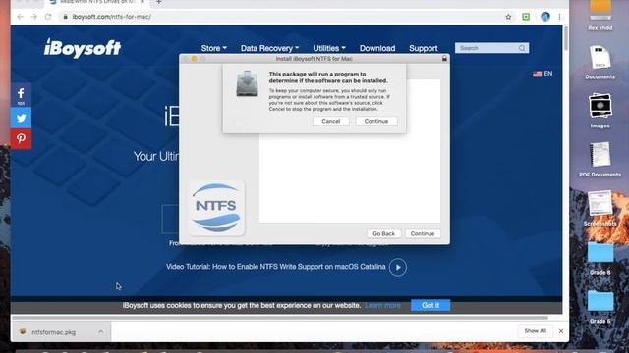
Task: Share the page on Pinterest
Action: click(21, 138)
